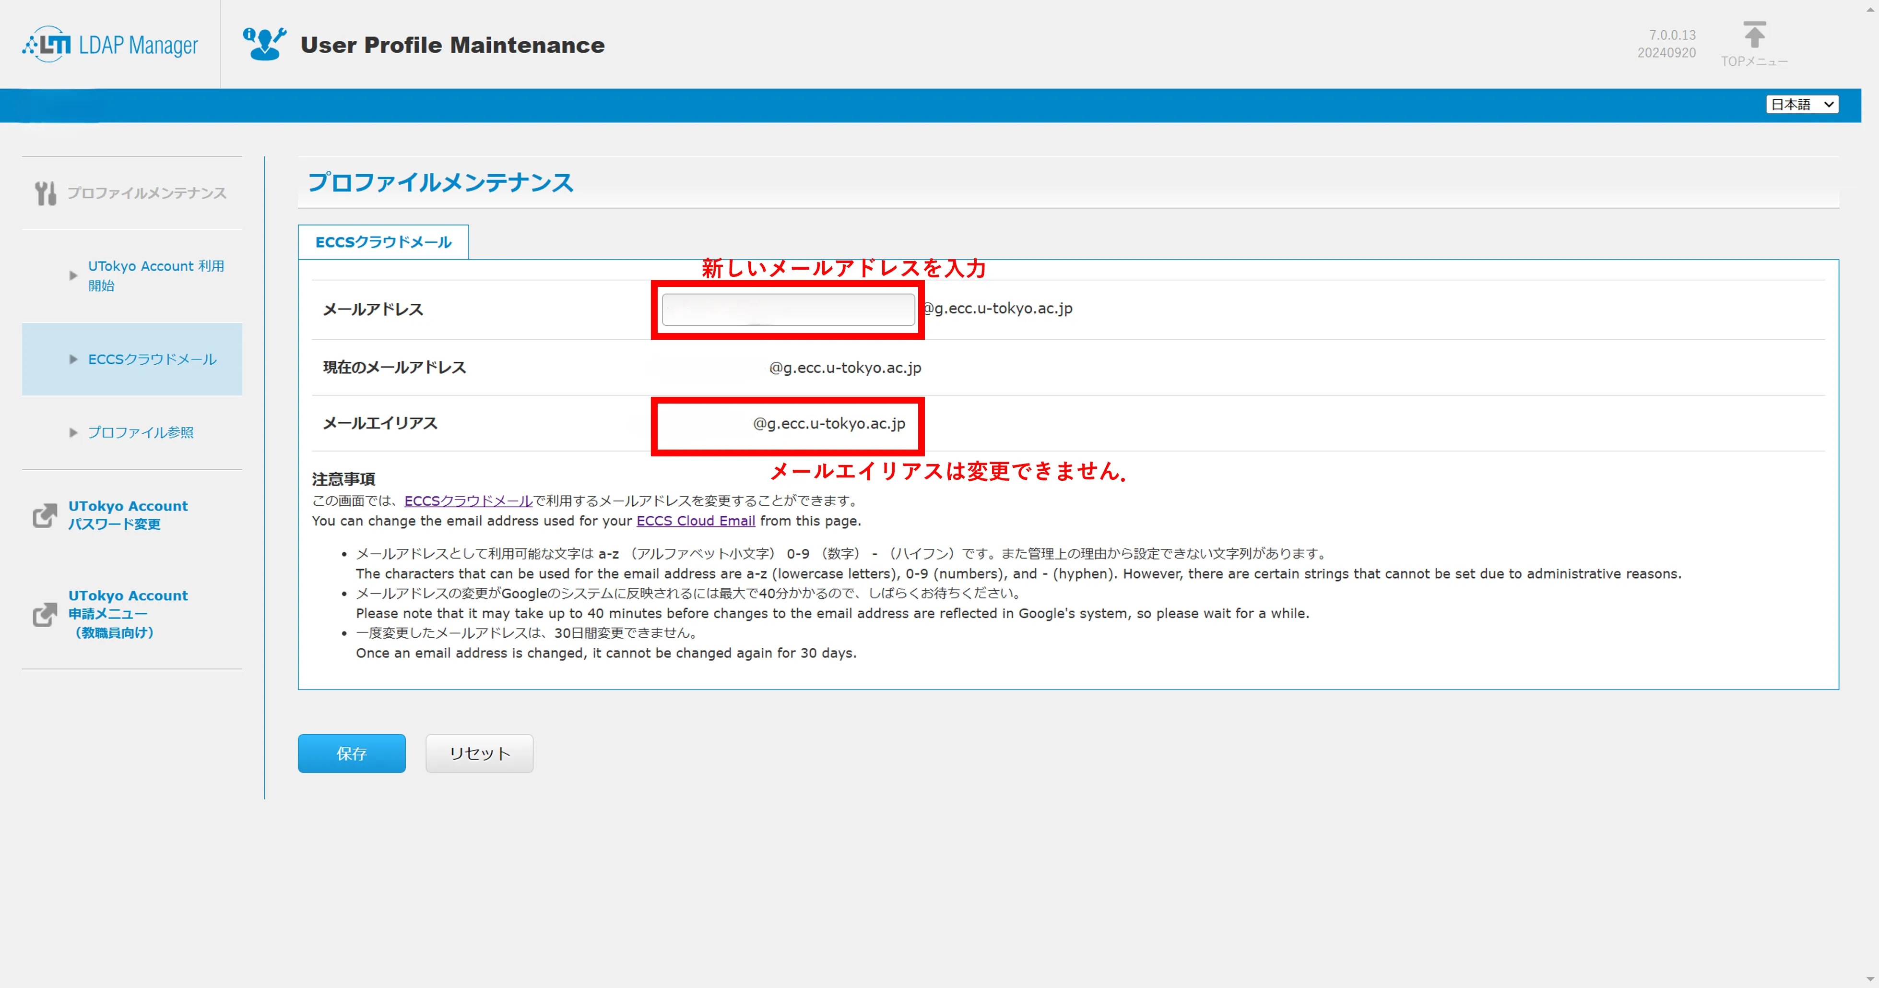Open the ECCS Cloud Email English link
The width and height of the screenshot is (1879, 988).
695,521
